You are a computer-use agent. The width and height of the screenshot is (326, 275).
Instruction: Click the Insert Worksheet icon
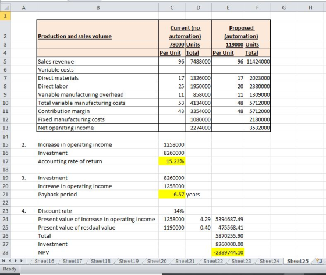[319, 261]
